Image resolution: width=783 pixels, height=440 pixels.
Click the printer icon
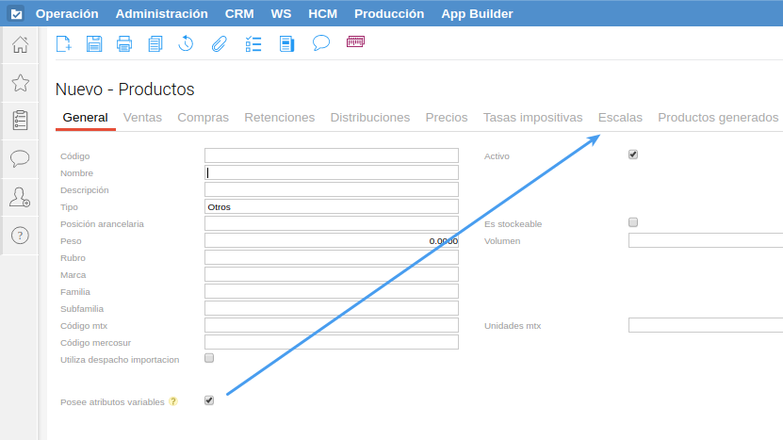(x=124, y=43)
